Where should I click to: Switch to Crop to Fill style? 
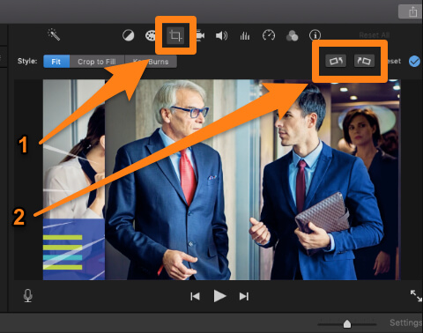coord(97,62)
